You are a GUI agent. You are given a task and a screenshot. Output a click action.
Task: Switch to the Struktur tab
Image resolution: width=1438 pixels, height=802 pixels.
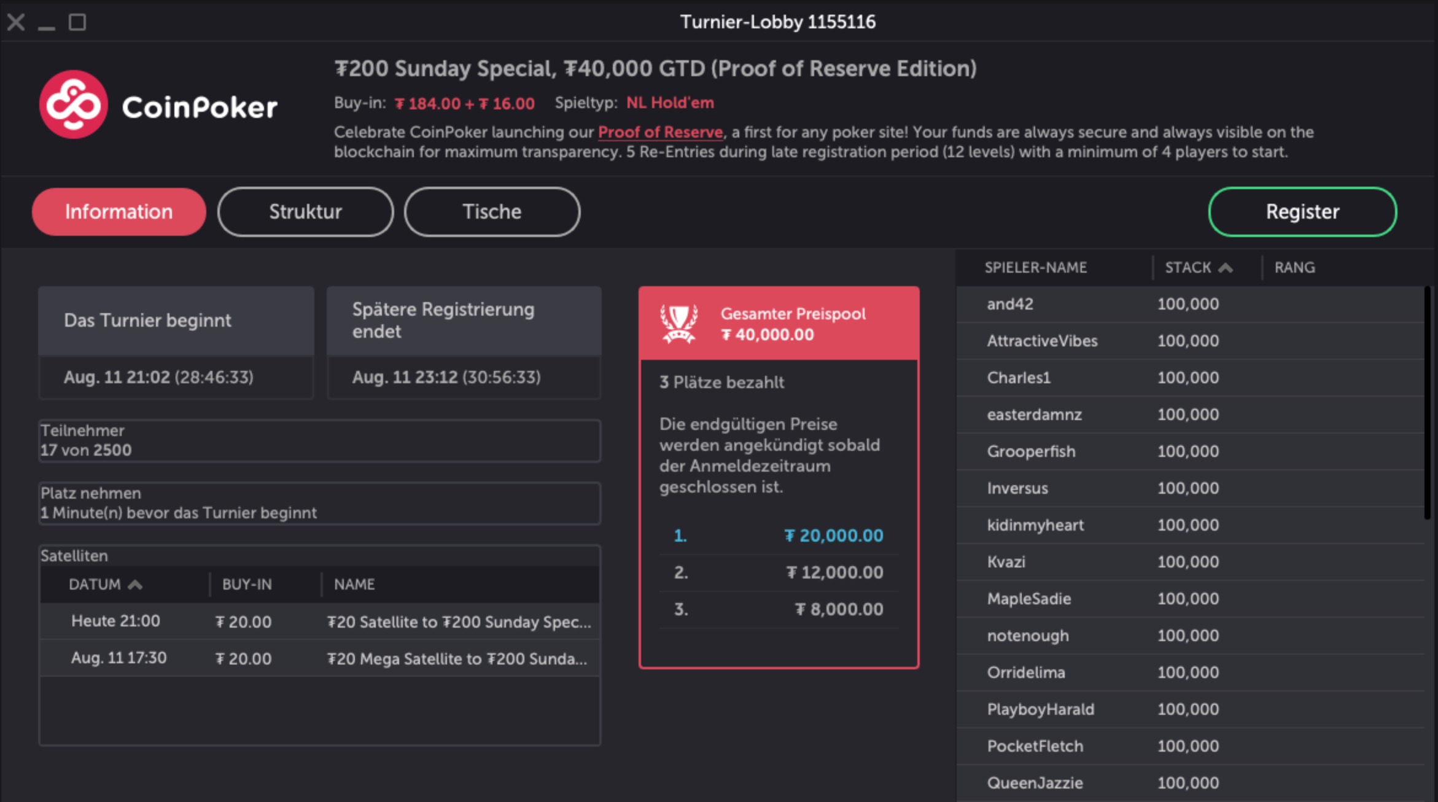pos(305,212)
